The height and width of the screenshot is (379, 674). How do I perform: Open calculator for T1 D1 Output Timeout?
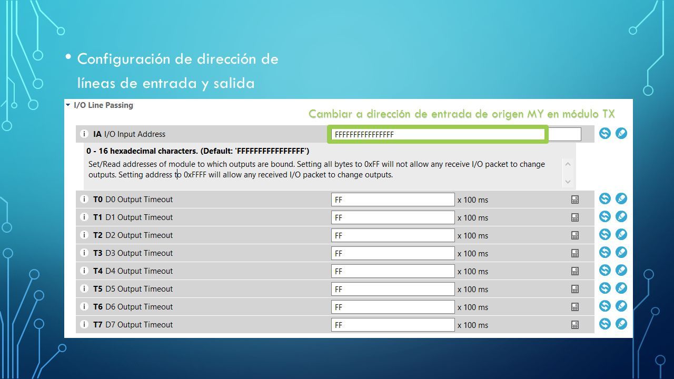575,217
